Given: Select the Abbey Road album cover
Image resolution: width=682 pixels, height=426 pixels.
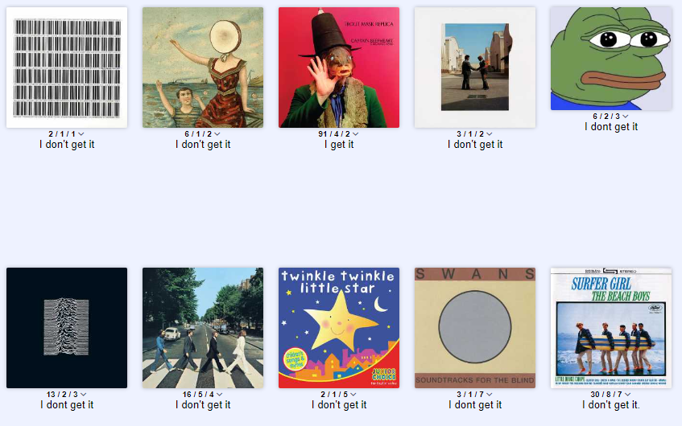Looking at the screenshot, I should pyautogui.click(x=203, y=328).
